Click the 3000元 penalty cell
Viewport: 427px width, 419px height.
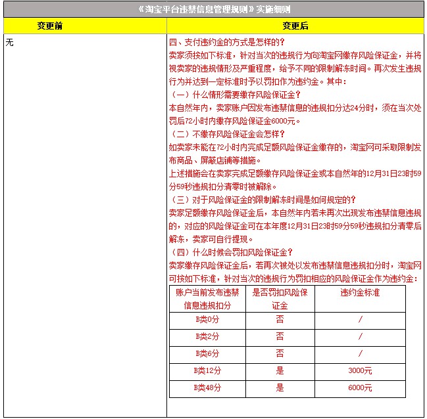360,370
